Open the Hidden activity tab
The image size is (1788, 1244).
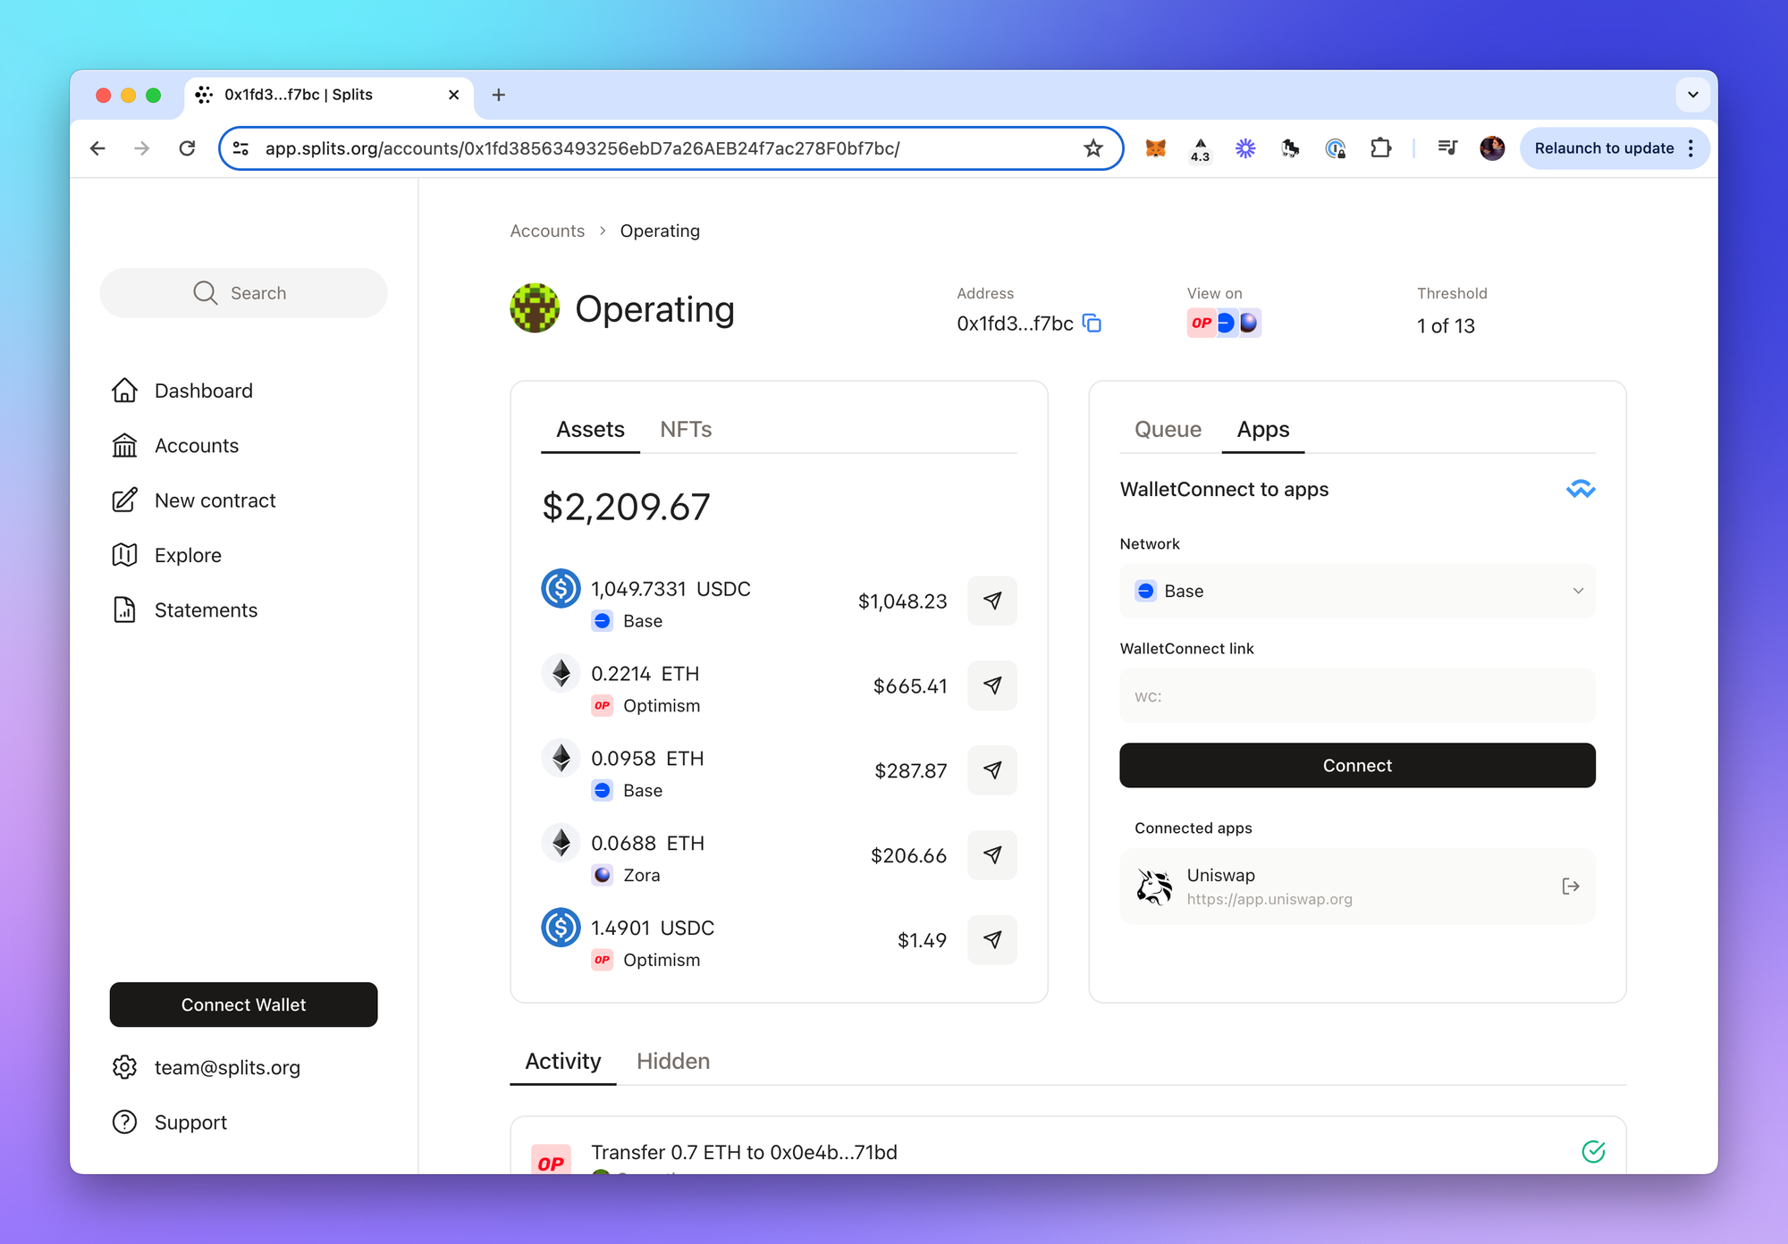(x=673, y=1062)
